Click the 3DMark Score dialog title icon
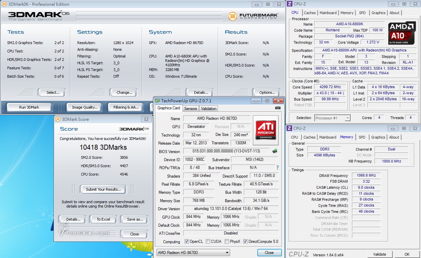The image size is (421, 258). [x=58, y=119]
